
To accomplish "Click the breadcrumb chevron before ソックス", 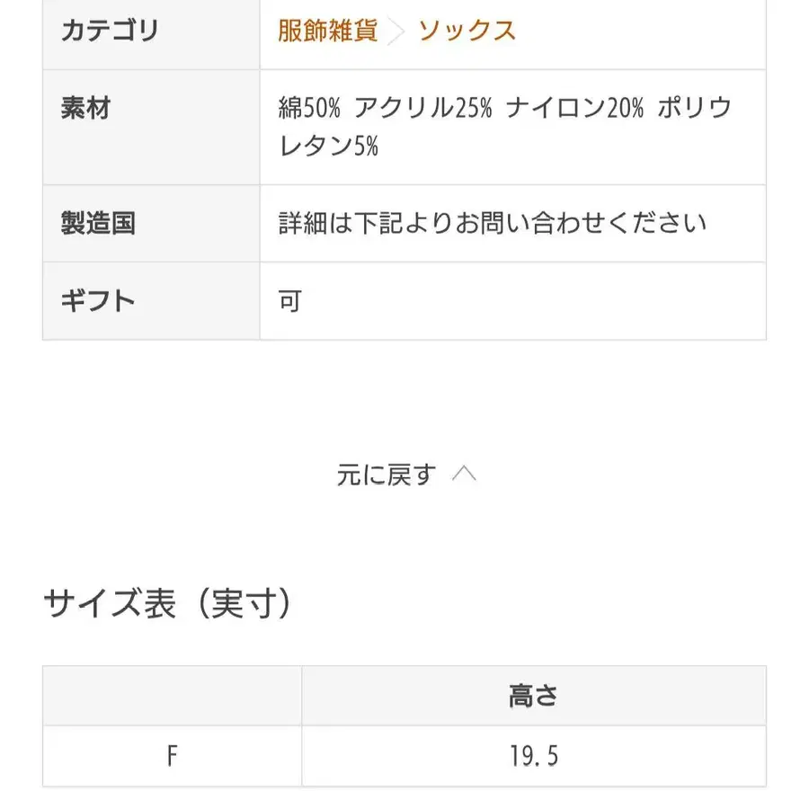I will click(x=396, y=31).
